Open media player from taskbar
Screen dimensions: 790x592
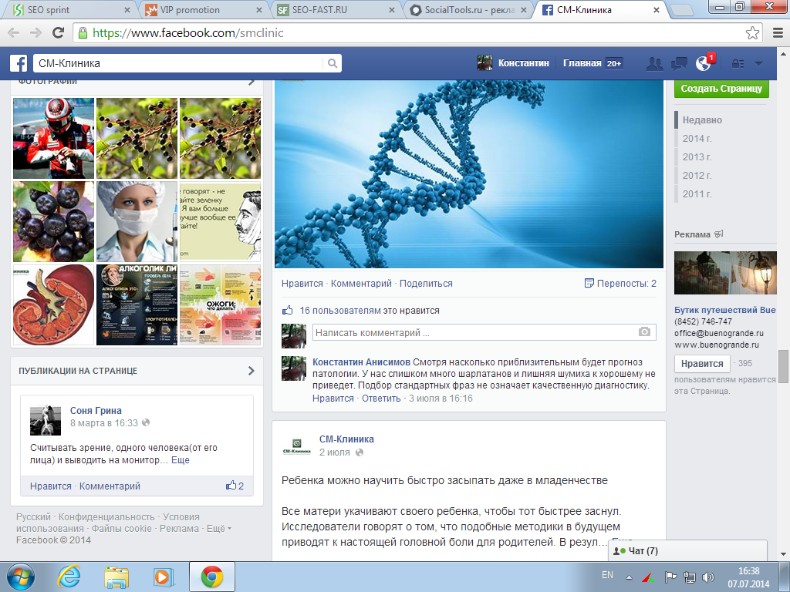click(164, 577)
